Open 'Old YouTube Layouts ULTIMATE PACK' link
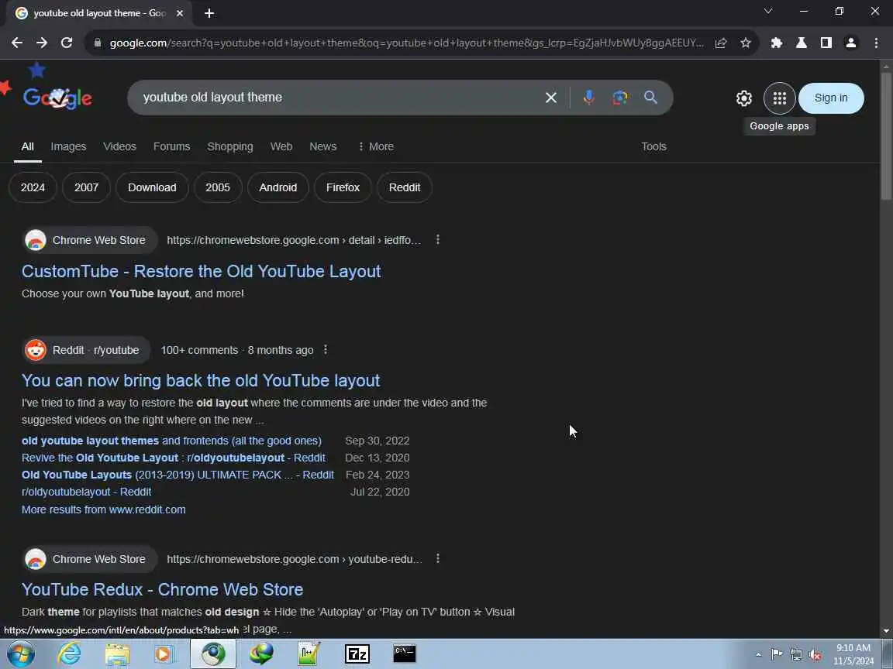 [178, 475]
